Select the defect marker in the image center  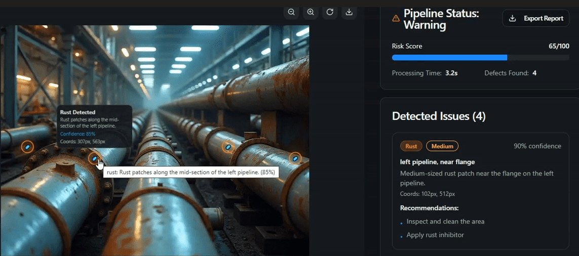point(228,147)
